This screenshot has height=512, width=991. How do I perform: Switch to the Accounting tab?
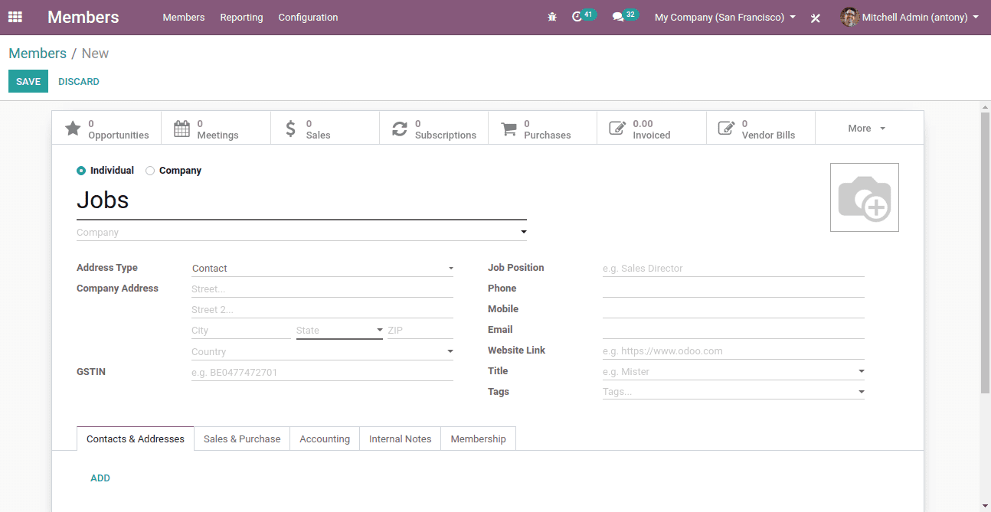325,439
